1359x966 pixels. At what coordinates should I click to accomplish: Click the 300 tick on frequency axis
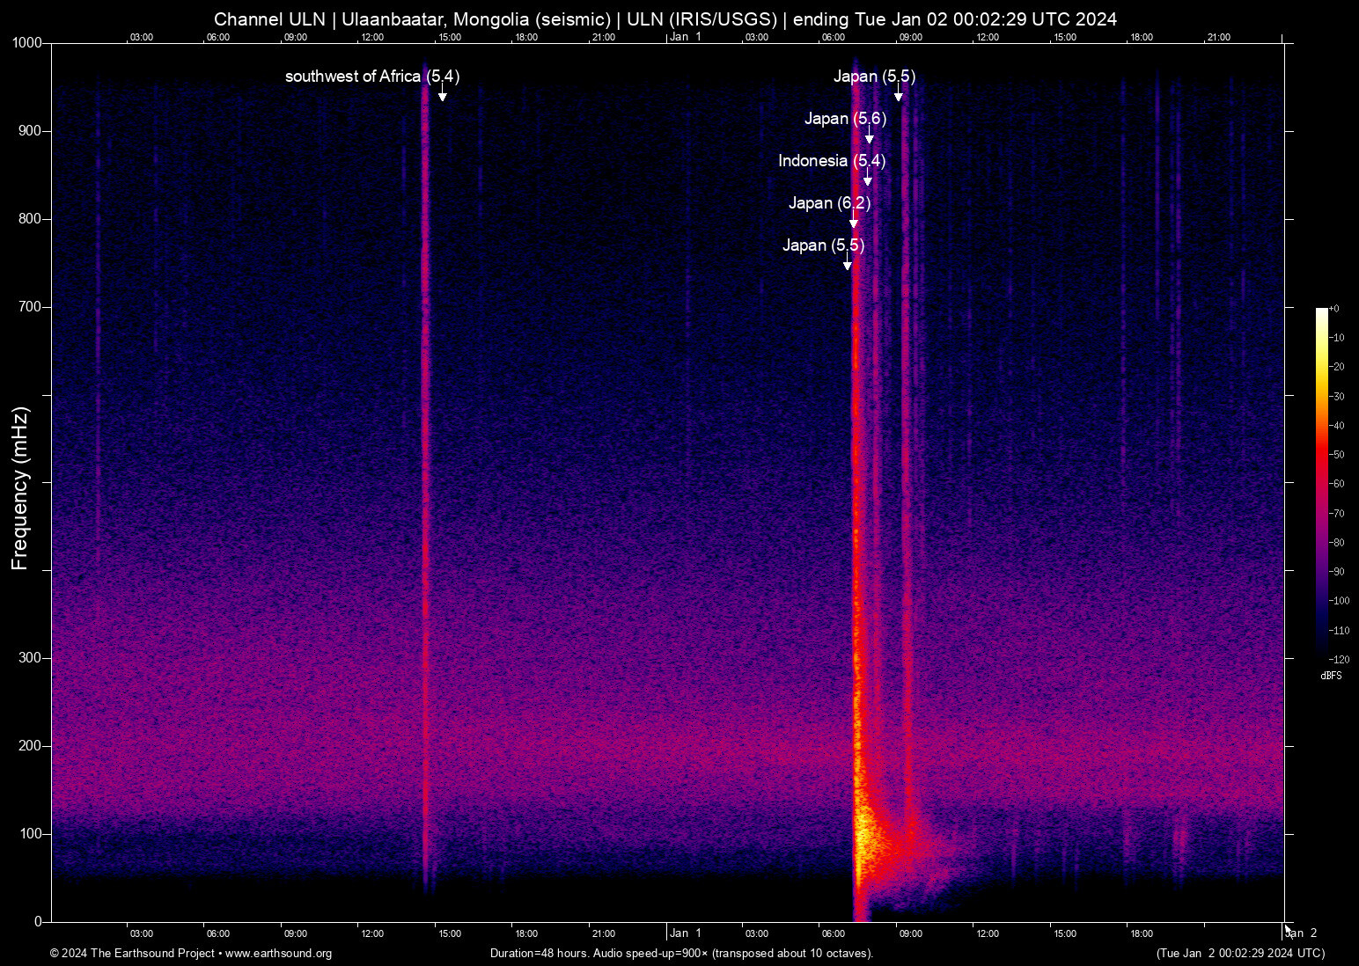[30, 658]
